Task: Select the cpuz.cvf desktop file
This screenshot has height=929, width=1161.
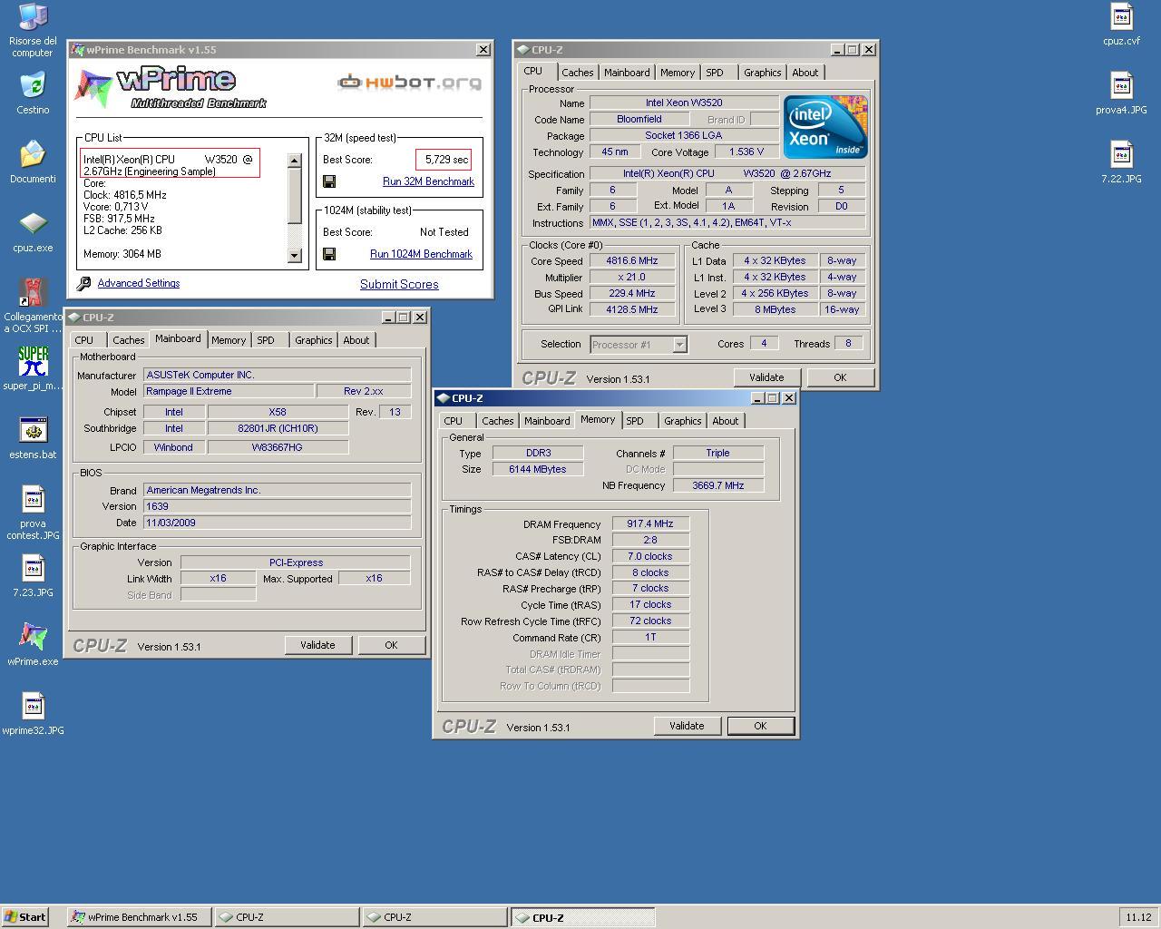Action: click(x=1121, y=24)
